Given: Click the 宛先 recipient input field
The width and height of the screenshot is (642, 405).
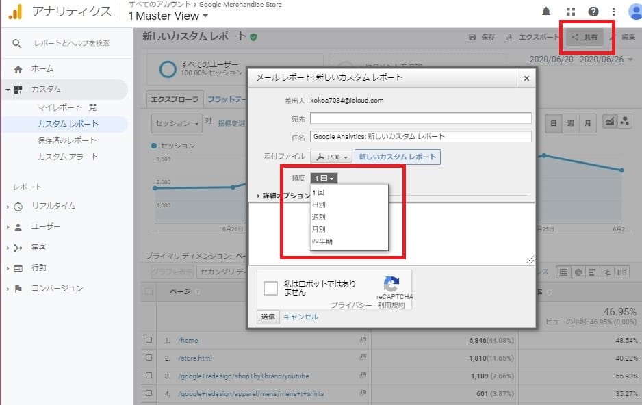Looking at the screenshot, I should pyautogui.click(x=420, y=118).
